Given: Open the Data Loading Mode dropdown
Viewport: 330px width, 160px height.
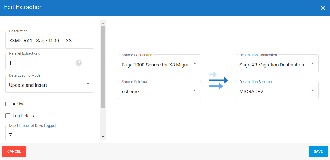Looking at the screenshot, I should 87,84.
